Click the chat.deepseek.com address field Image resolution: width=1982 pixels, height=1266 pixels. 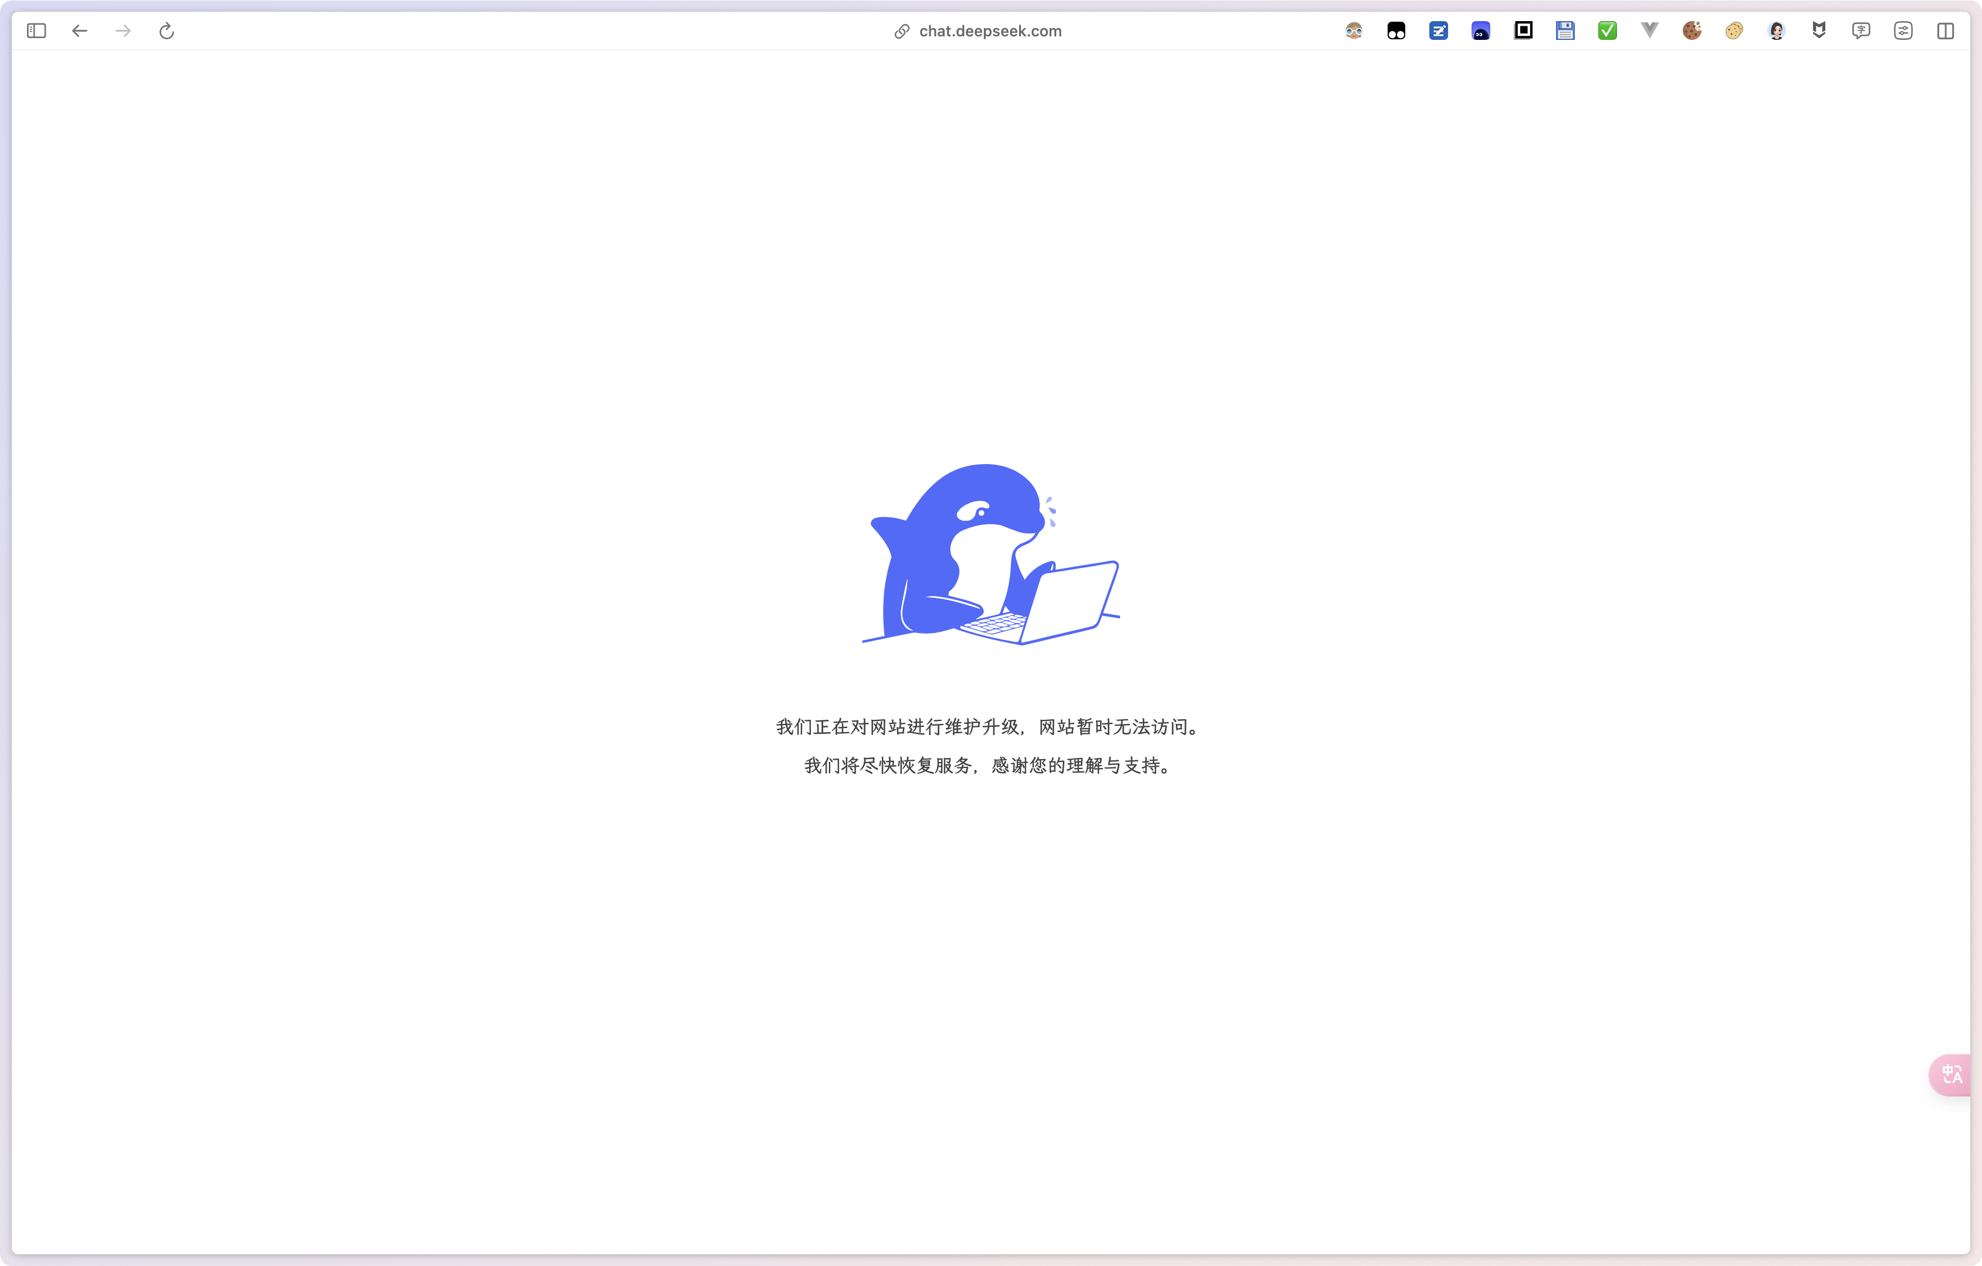[990, 31]
